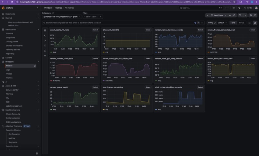The width and height of the screenshot is (259, 156).
Task: Click the info icon beside settings gear
Action: tap(255, 15)
